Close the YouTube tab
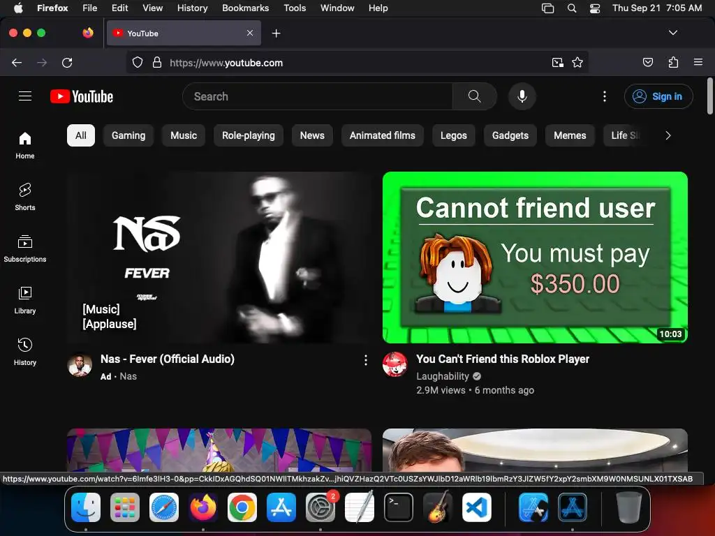715x536 pixels. (x=250, y=33)
